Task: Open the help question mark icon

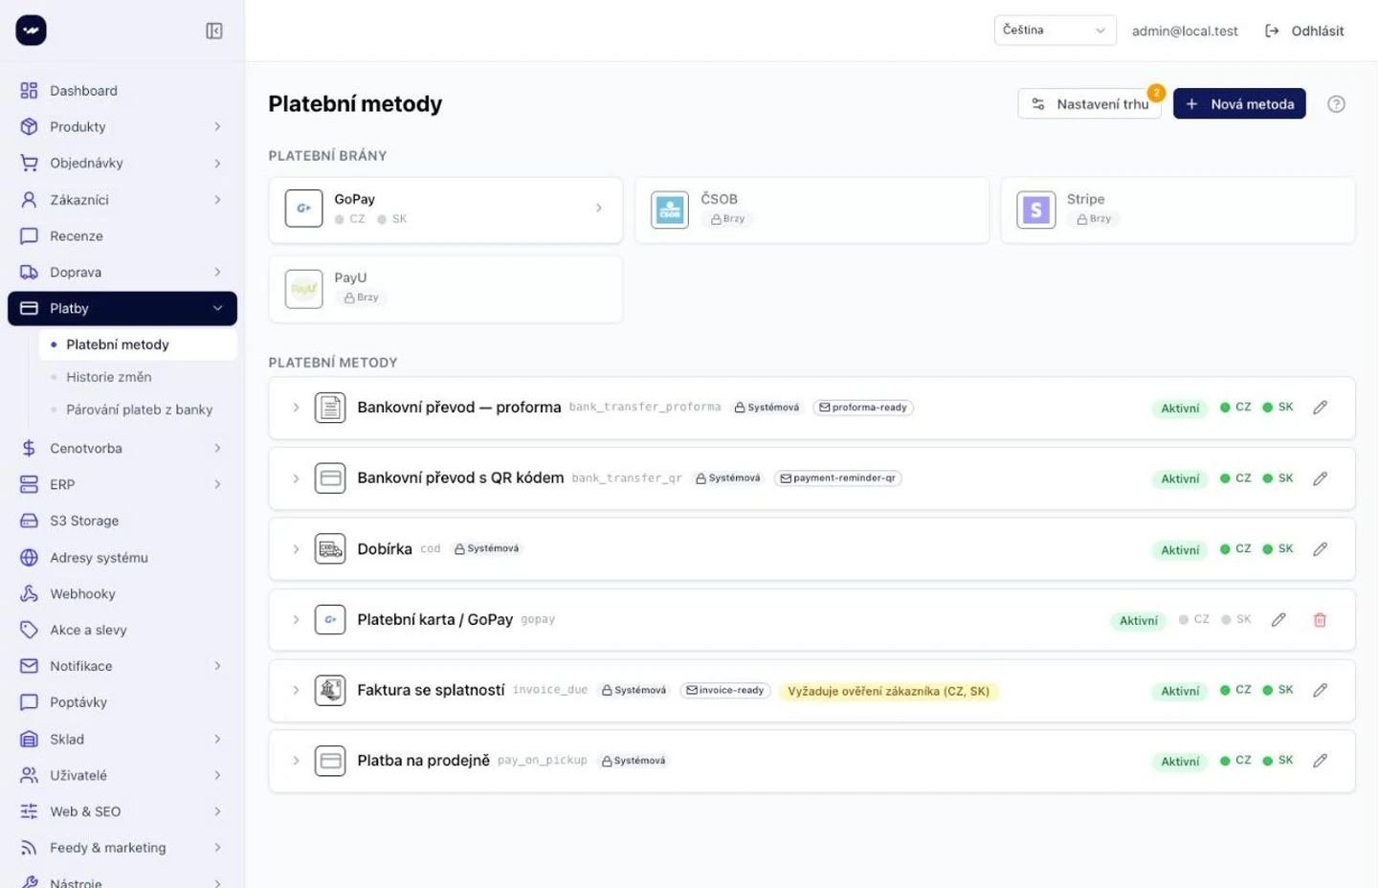Action: (x=1336, y=104)
